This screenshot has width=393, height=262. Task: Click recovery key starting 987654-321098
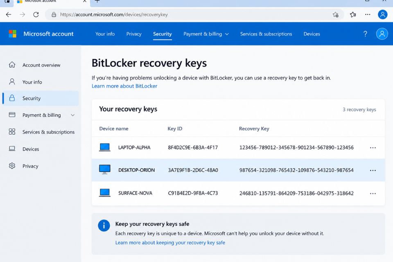[x=296, y=170]
